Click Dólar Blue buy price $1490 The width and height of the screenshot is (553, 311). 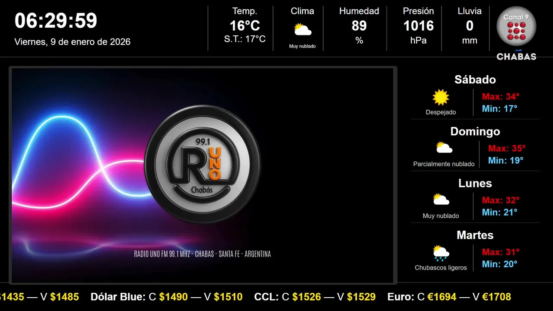173,297
